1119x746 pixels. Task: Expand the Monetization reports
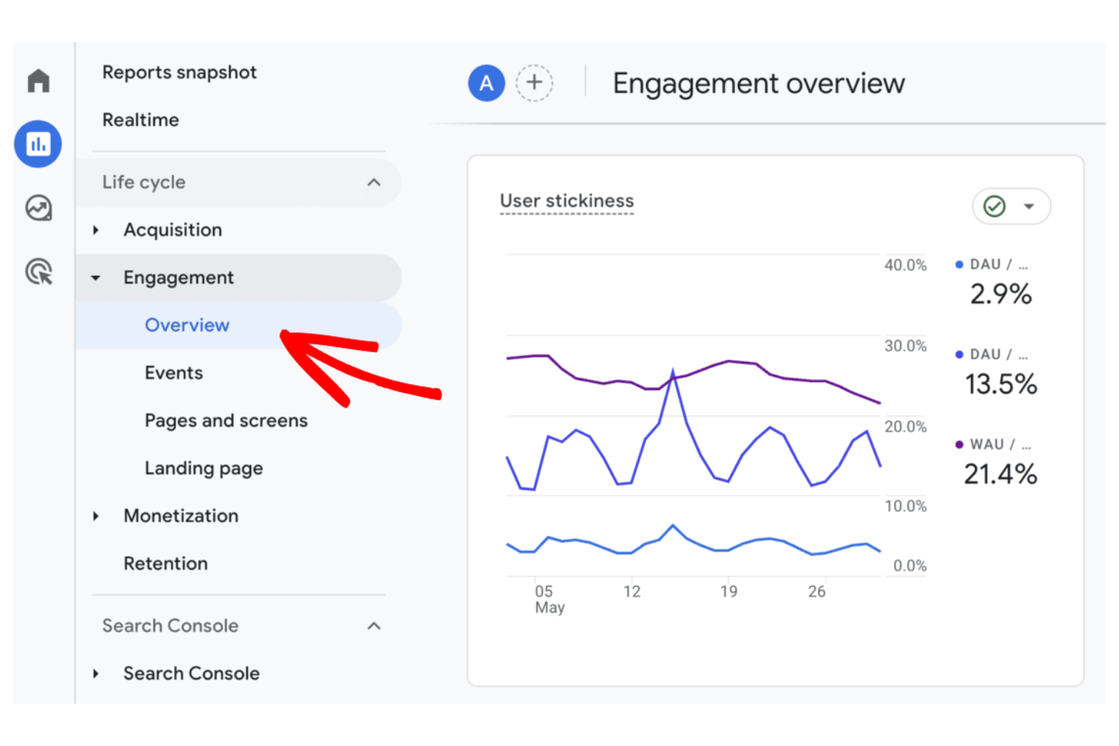point(96,516)
